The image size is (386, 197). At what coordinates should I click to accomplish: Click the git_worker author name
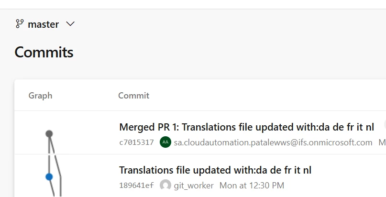pos(194,186)
